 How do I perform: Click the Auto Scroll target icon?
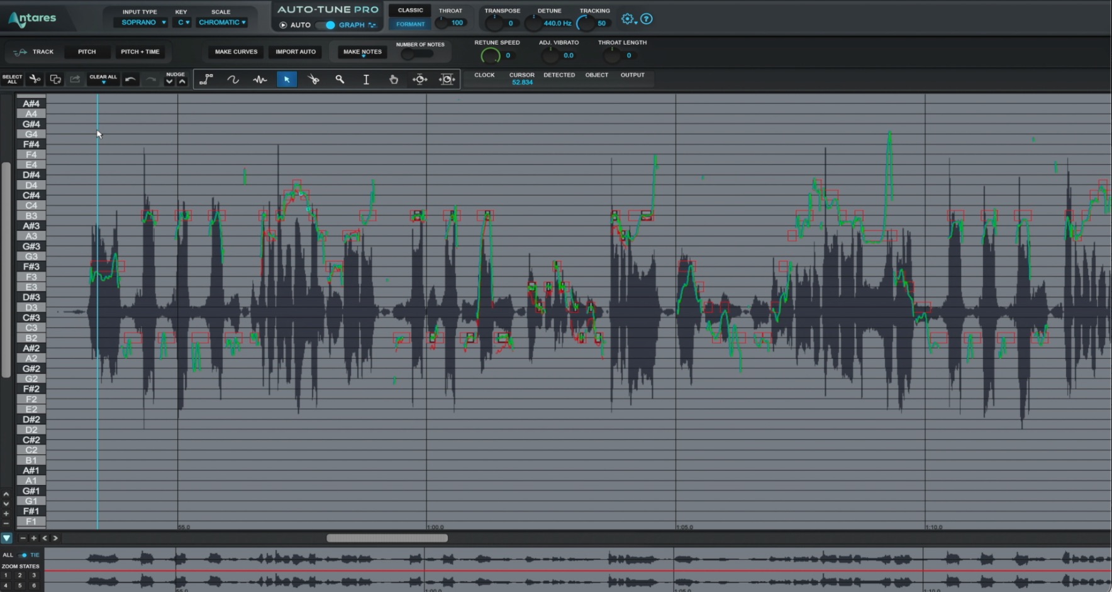coord(420,79)
